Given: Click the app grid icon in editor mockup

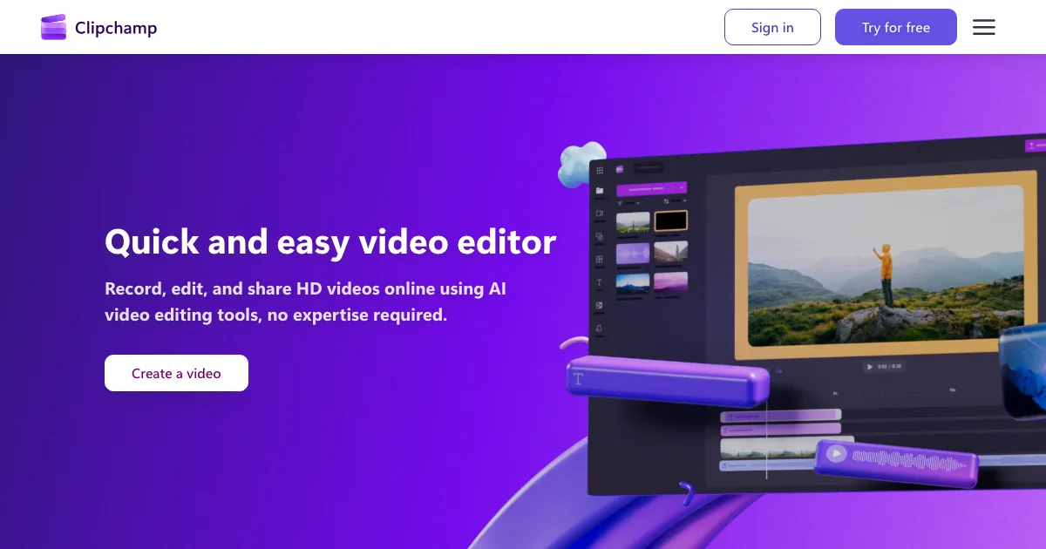Looking at the screenshot, I should coord(600,171).
